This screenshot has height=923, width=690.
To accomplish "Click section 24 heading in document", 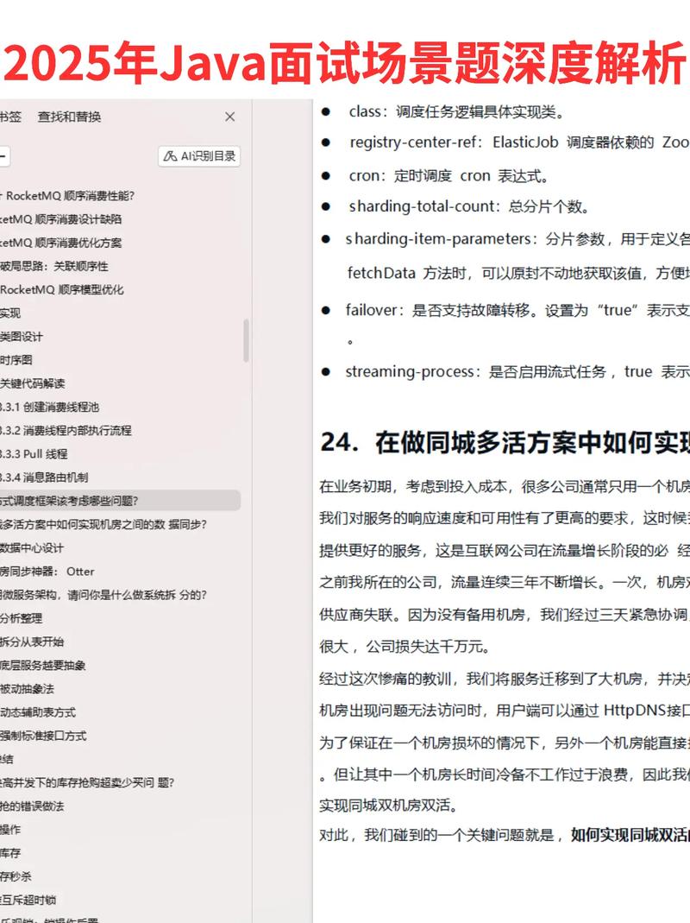I will 505,442.
